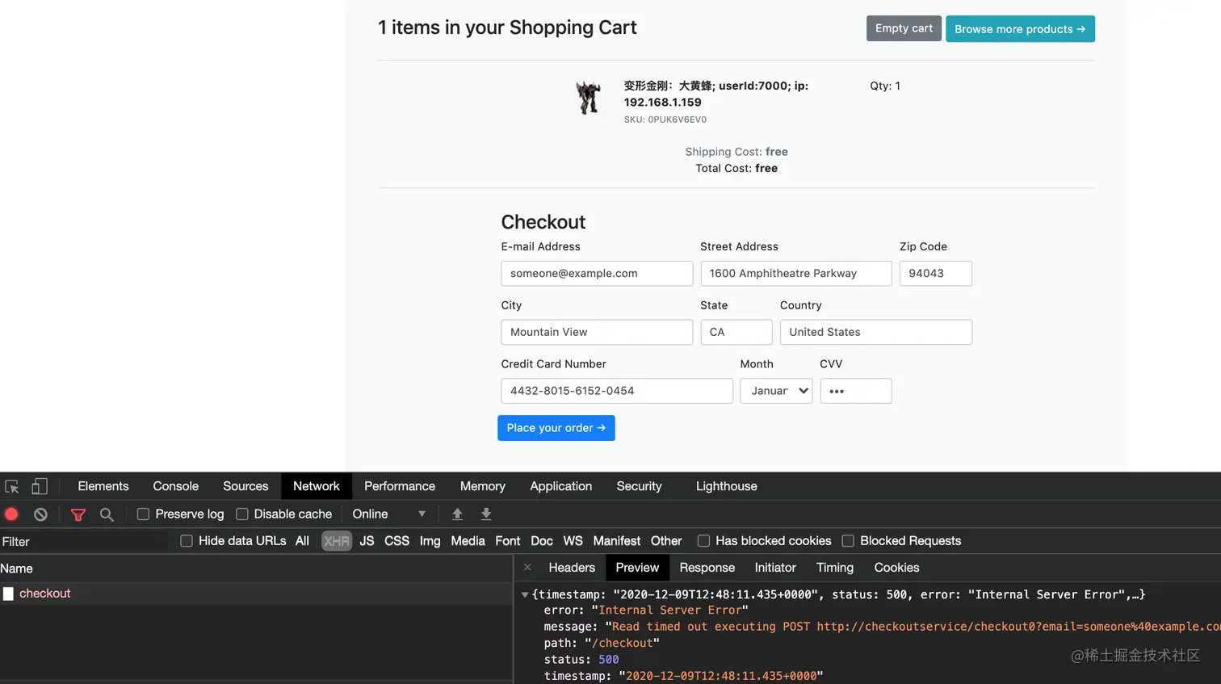Stop recording network log red button
Image resolution: width=1221 pixels, height=684 pixels.
coord(11,514)
